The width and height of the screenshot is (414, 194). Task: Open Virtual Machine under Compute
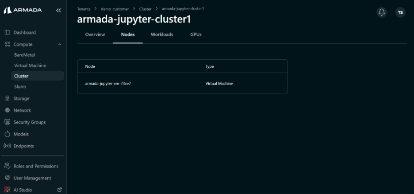[30, 65]
